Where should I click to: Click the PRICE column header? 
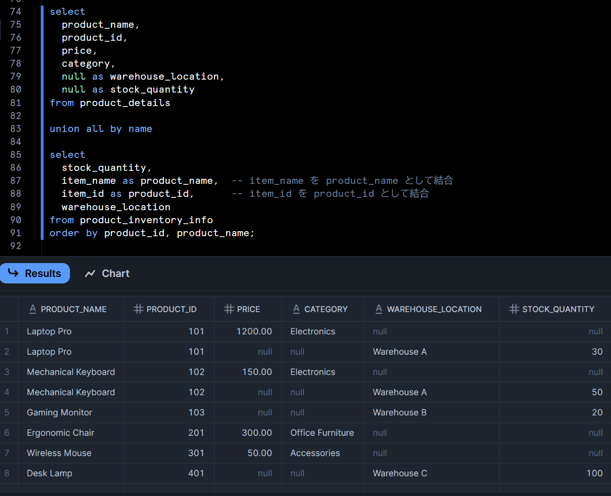point(248,309)
